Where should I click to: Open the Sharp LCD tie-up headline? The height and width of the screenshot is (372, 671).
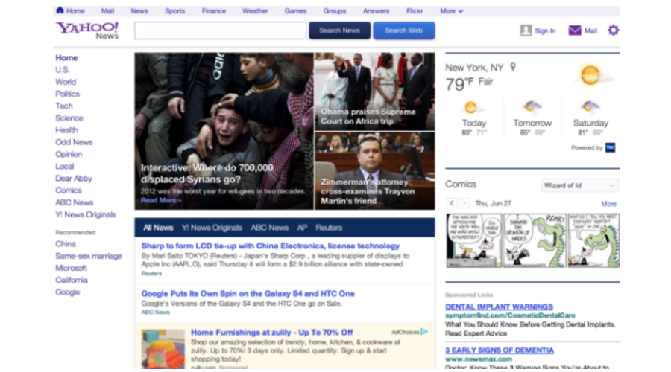tap(270, 246)
